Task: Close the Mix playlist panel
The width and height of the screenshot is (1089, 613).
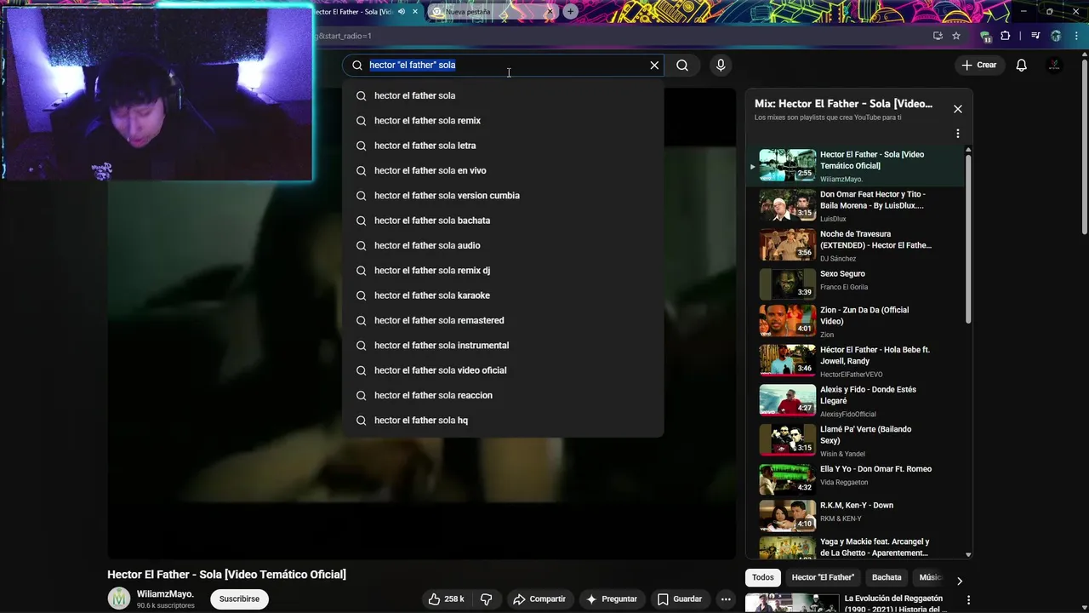Action: pos(958,109)
